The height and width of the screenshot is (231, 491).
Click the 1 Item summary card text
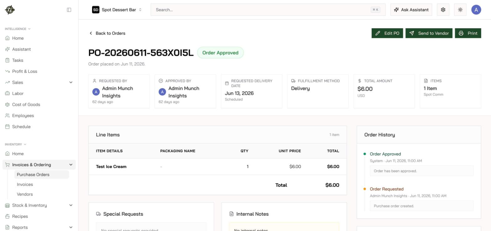tap(430, 88)
